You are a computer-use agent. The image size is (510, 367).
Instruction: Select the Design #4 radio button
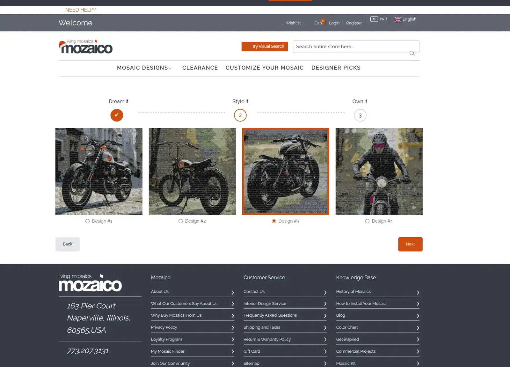[367, 221]
